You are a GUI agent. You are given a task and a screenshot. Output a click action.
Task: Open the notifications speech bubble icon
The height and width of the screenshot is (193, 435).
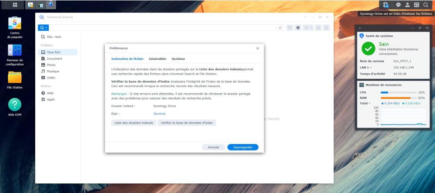click(398, 5)
